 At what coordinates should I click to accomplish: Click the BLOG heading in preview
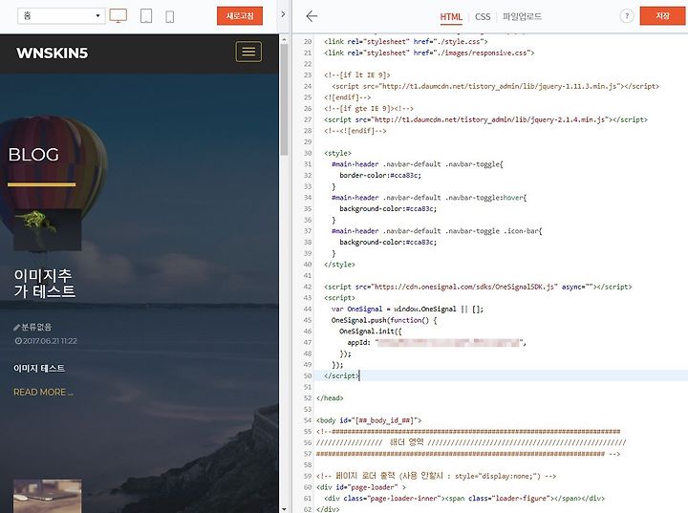33,155
